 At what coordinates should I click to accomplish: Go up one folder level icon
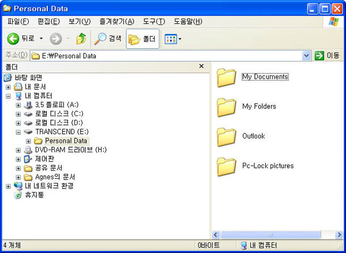point(81,39)
